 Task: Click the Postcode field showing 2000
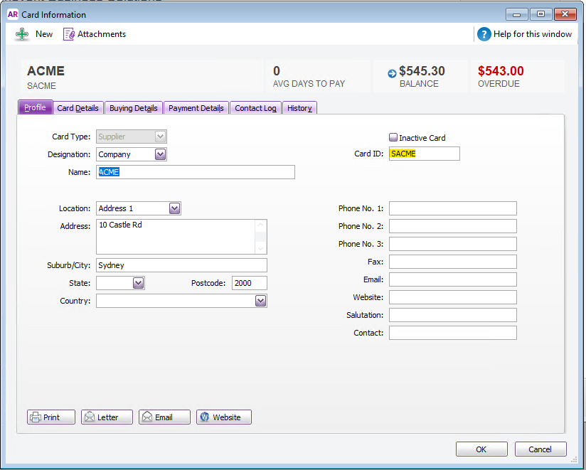click(x=250, y=283)
